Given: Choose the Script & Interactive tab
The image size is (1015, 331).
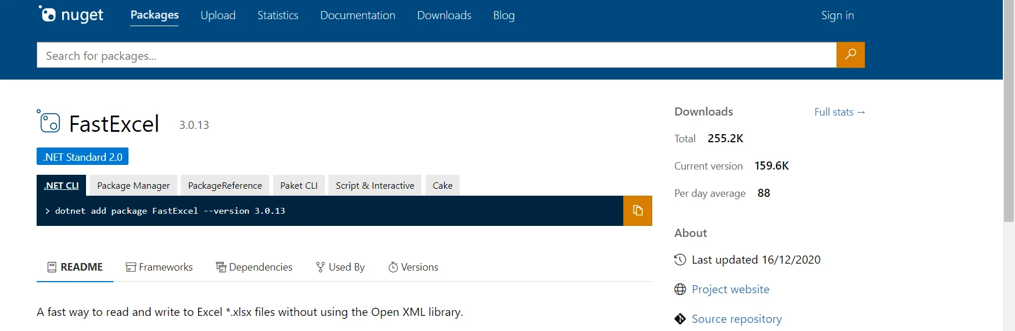Looking at the screenshot, I should point(375,186).
